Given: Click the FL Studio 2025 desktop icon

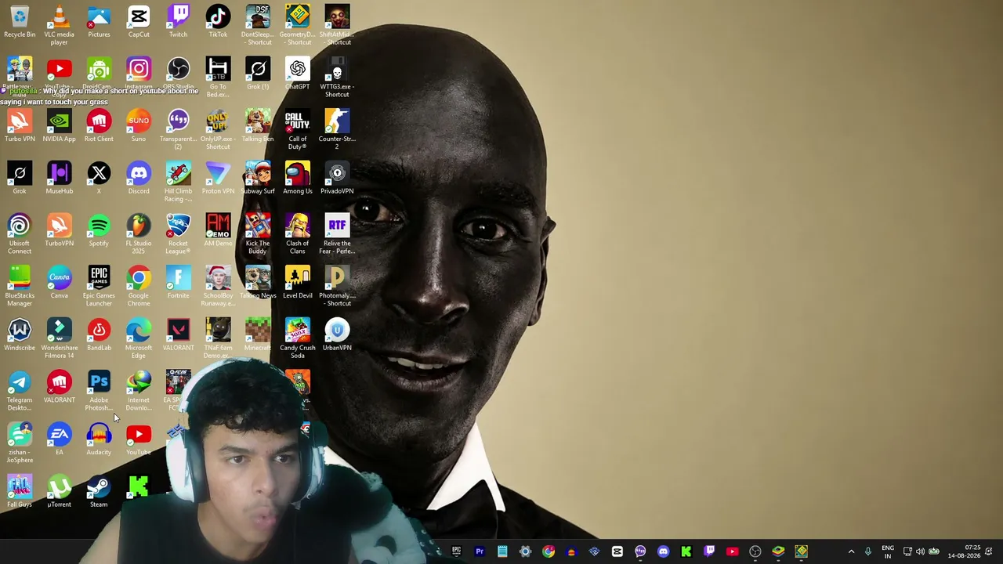Looking at the screenshot, I should [x=139, y=233].
